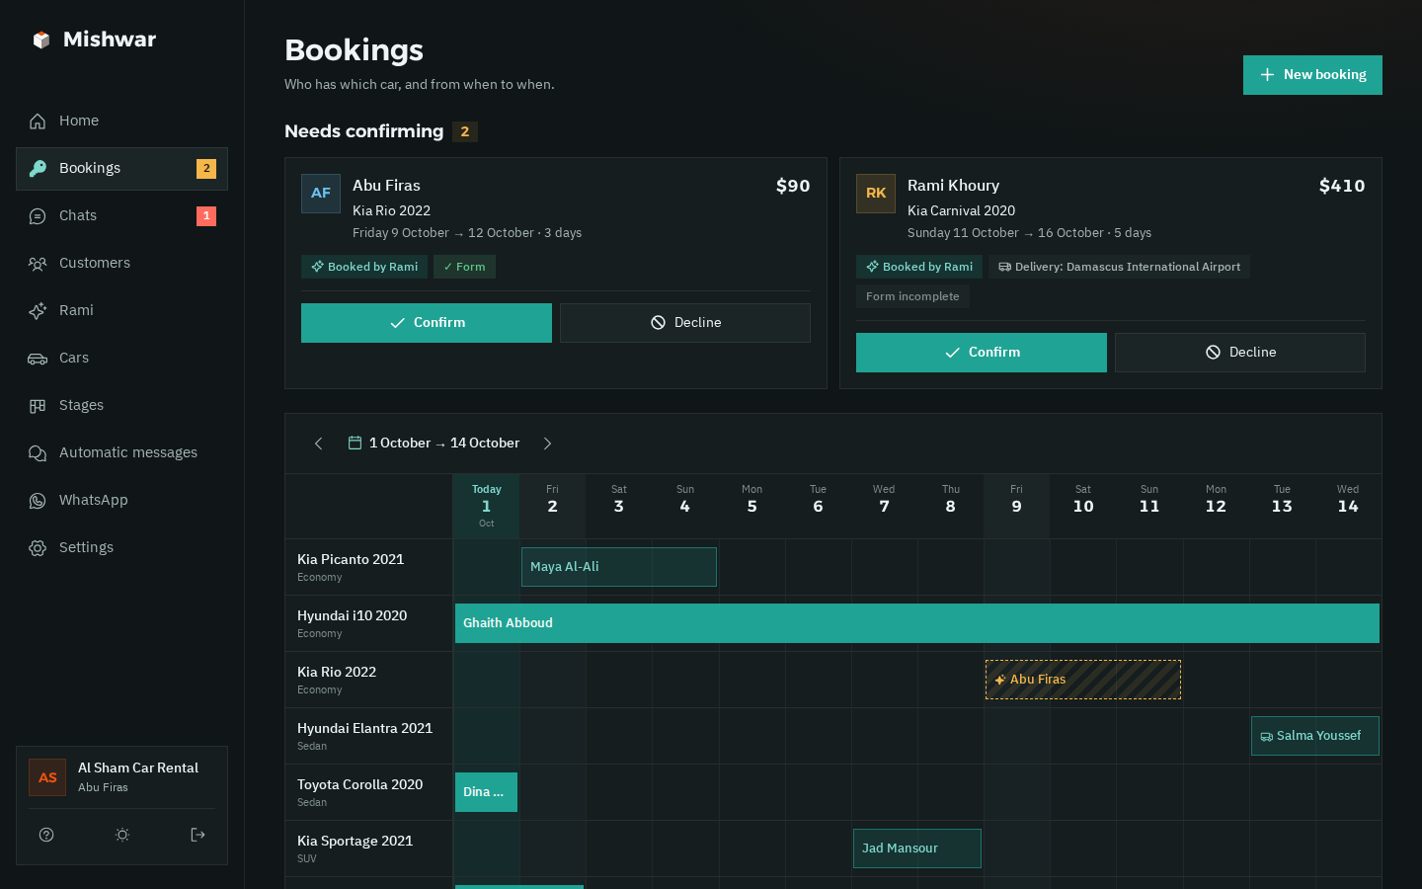The width and height of the screenshot is (1422, 889).
Task: Toggle light theme with sun icon
Action: coord(122,835)
